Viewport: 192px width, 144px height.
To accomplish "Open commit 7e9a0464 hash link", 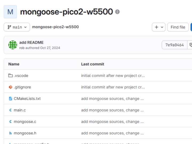I will pyautogui.click(x=174, y=45).
